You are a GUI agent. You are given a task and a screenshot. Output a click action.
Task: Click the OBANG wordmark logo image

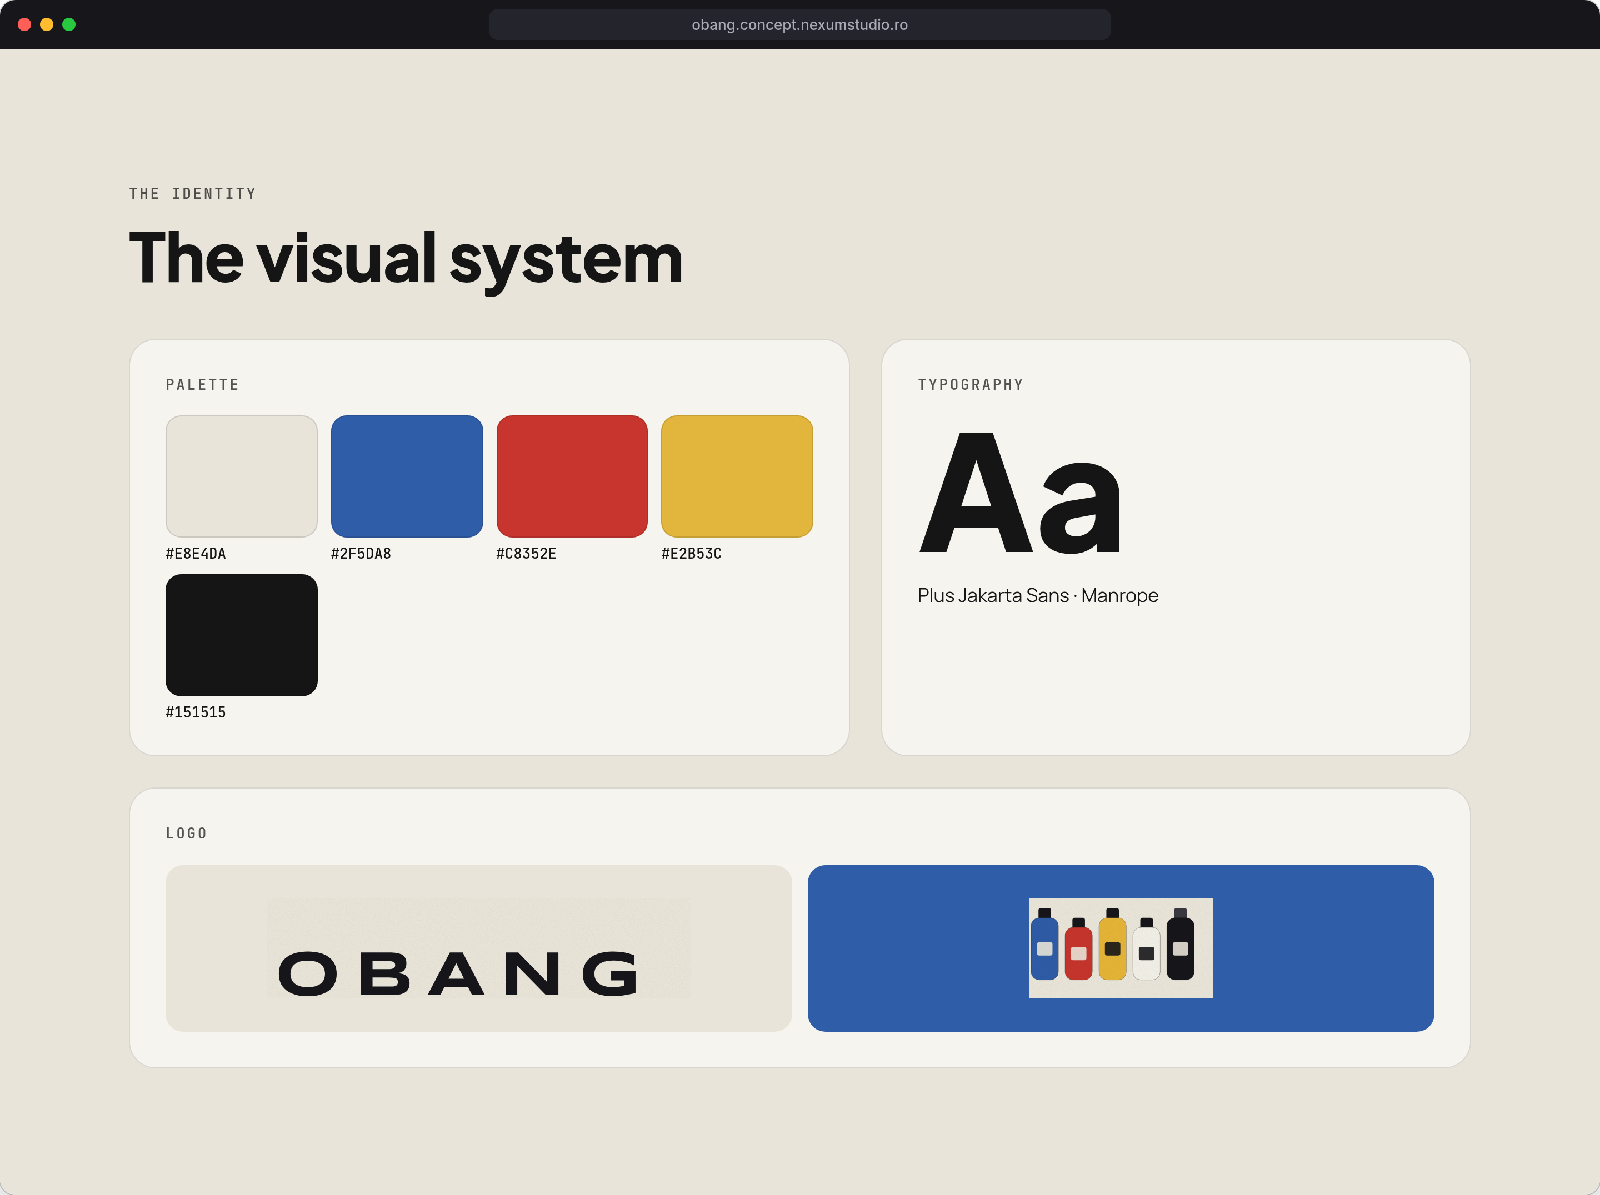point(479,948)
